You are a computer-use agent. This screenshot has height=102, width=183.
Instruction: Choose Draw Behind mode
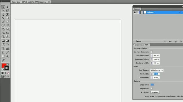click(5, 76)
